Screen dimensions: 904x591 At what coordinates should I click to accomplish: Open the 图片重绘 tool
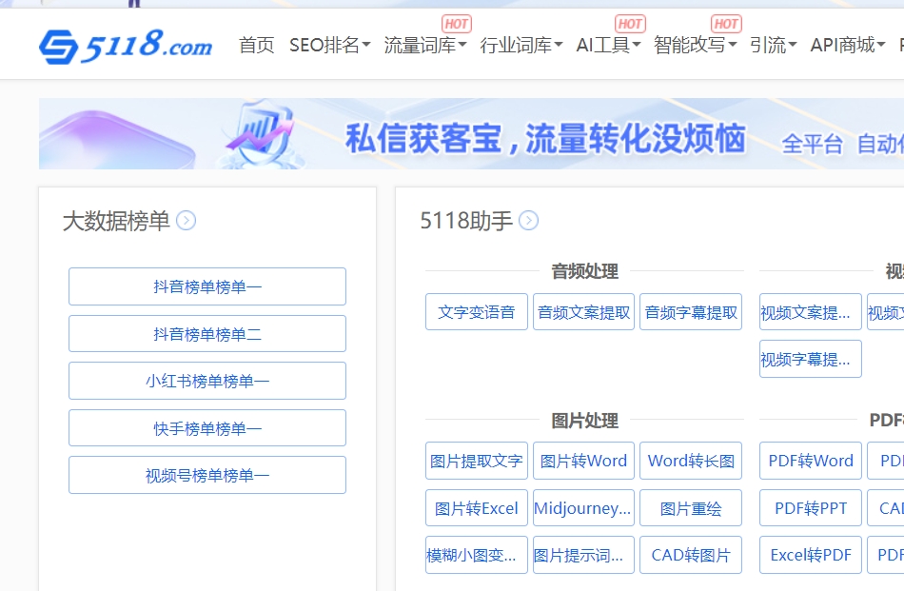(692, 507)
